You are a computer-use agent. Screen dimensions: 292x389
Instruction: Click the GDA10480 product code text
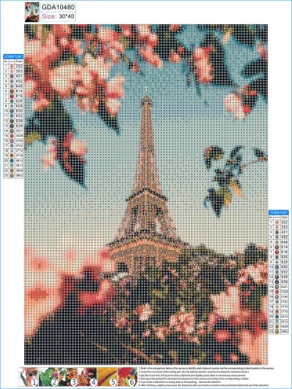tap(58, 7)
